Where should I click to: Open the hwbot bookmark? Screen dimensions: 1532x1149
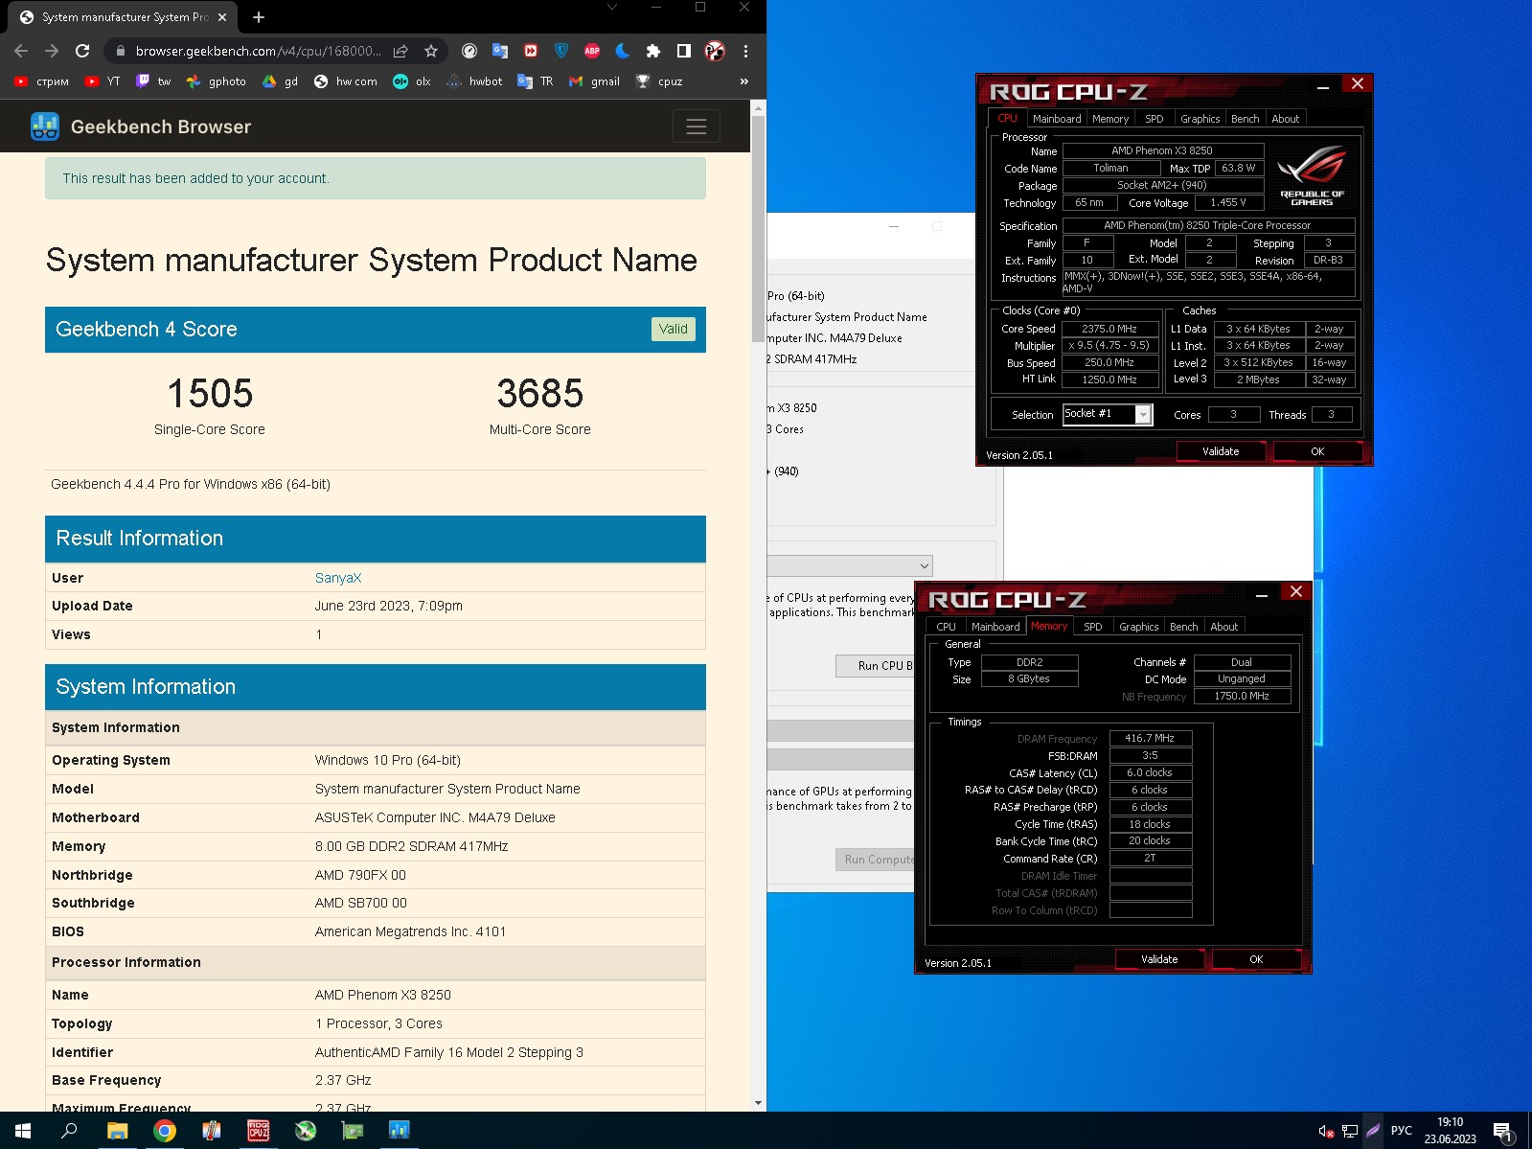[x=474, y=81]
